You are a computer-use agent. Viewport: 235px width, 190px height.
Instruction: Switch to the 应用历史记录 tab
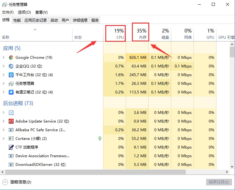click(x=36, y=20)
